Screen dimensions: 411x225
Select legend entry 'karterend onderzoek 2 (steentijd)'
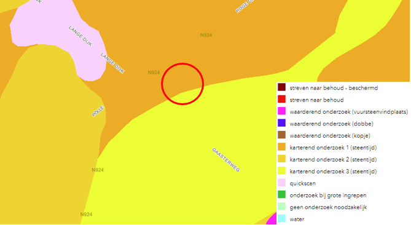point(333,160)
